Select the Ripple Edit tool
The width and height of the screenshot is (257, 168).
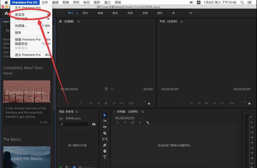[105, 127]
